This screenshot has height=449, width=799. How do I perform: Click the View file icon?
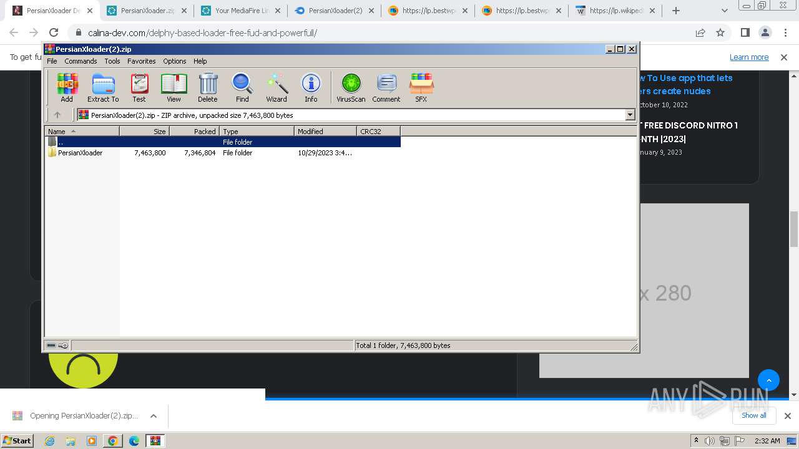pyautogui.click(x=174, y=87)
